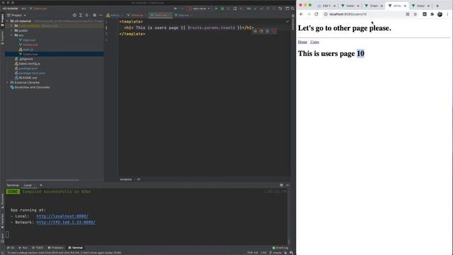Toggle the vertical Project tool window stripe button
Image resolution: width=453 pixels, height=255 pixels.
point(2,21)
